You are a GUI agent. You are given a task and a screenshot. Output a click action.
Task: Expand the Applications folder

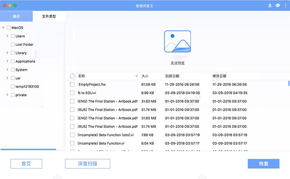(7, 61)
